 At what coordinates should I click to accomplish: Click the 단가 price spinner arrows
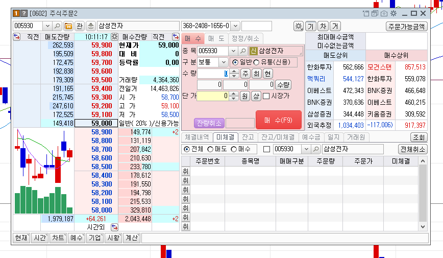pos(233,96)
